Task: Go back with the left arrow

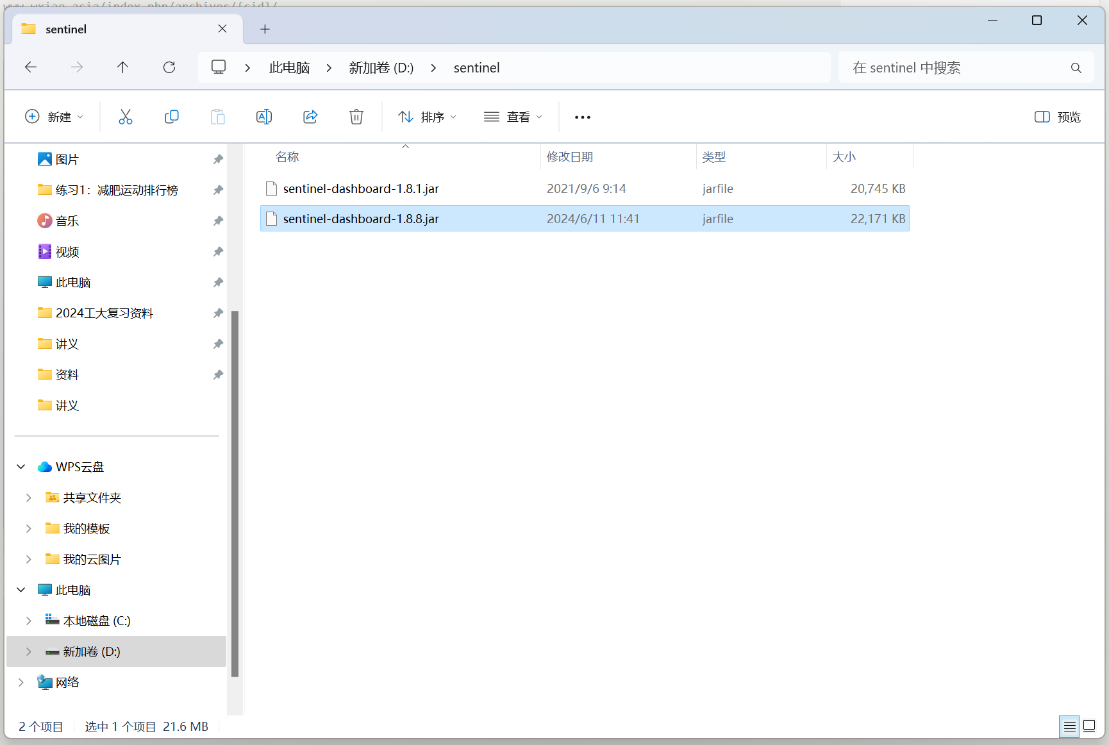Action: [x=31, y=67]
